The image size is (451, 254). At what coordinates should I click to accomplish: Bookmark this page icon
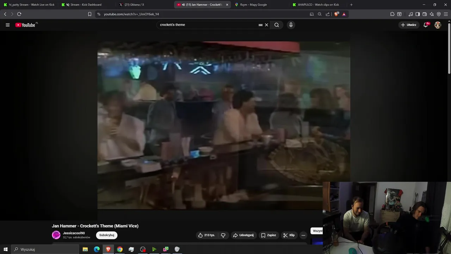pyautogui.click(x=89, y=14)
